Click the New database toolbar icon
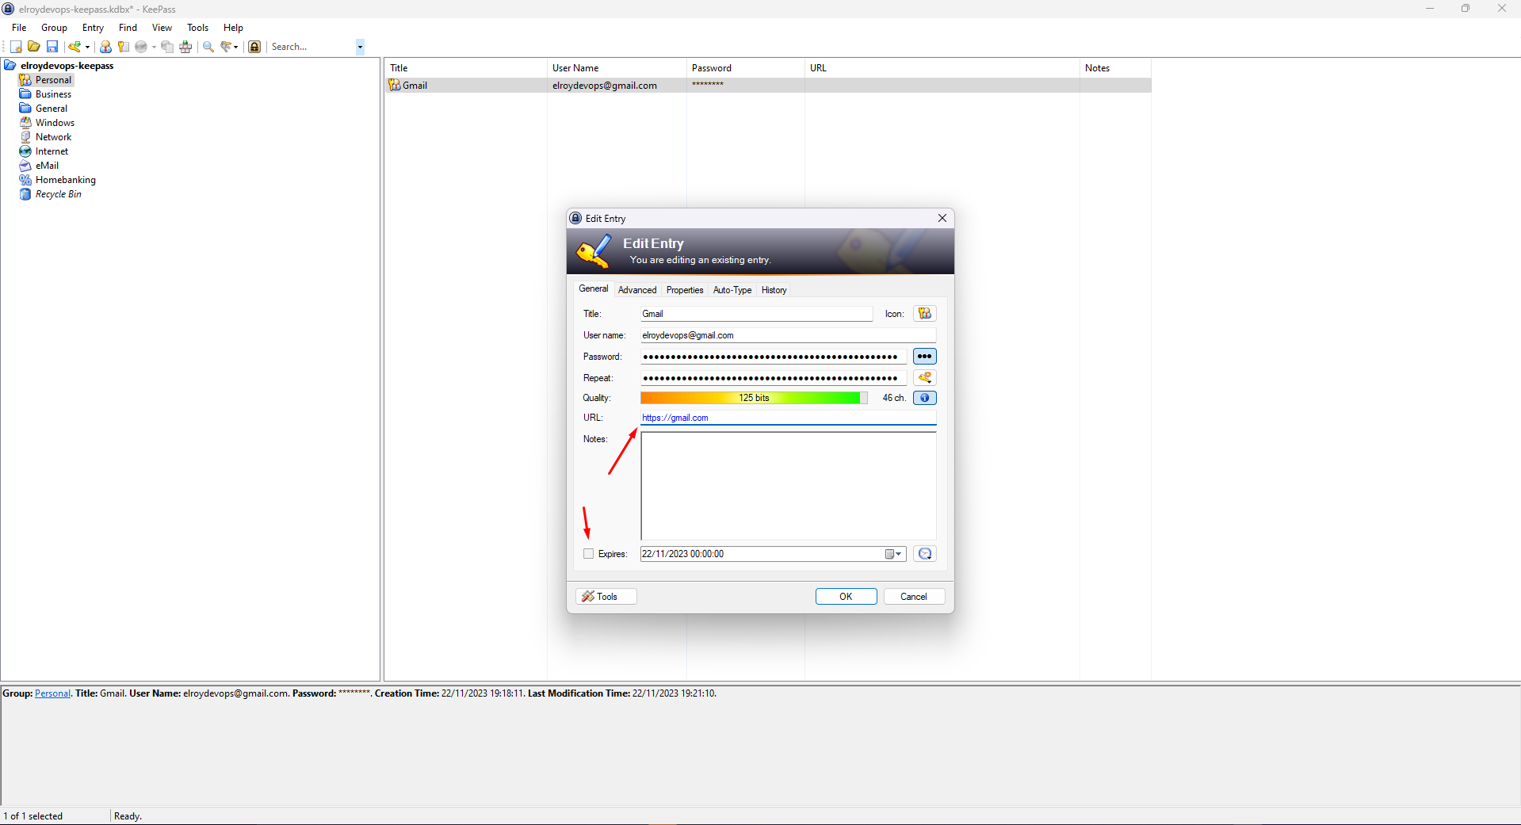 click(x=16, y=47)
